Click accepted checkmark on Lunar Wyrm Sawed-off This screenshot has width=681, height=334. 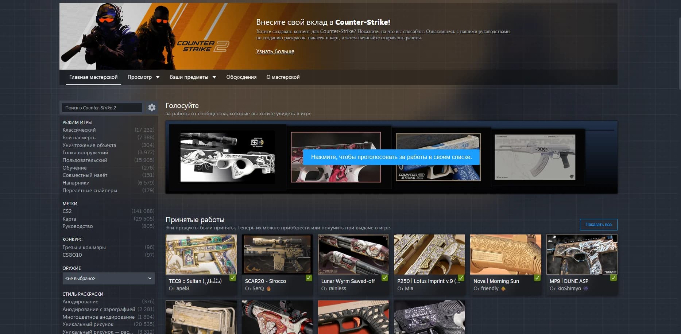point(385,278)
